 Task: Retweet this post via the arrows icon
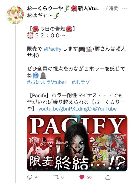[56, 177]
